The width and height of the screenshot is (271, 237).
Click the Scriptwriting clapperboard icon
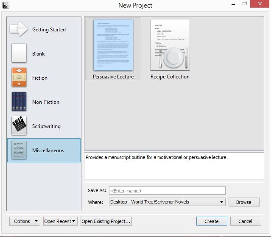(19, 125)
